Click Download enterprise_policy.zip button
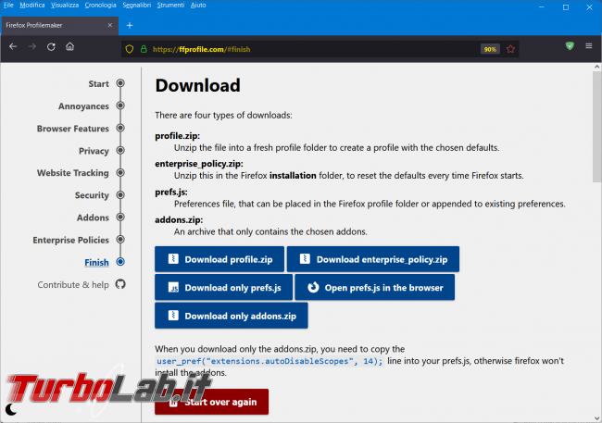The image size is (602, 423). click(373, 259)
